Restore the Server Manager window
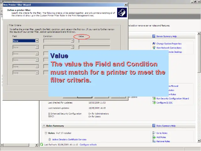The width and height of the screenshot is (201, 151). (195, 2)
